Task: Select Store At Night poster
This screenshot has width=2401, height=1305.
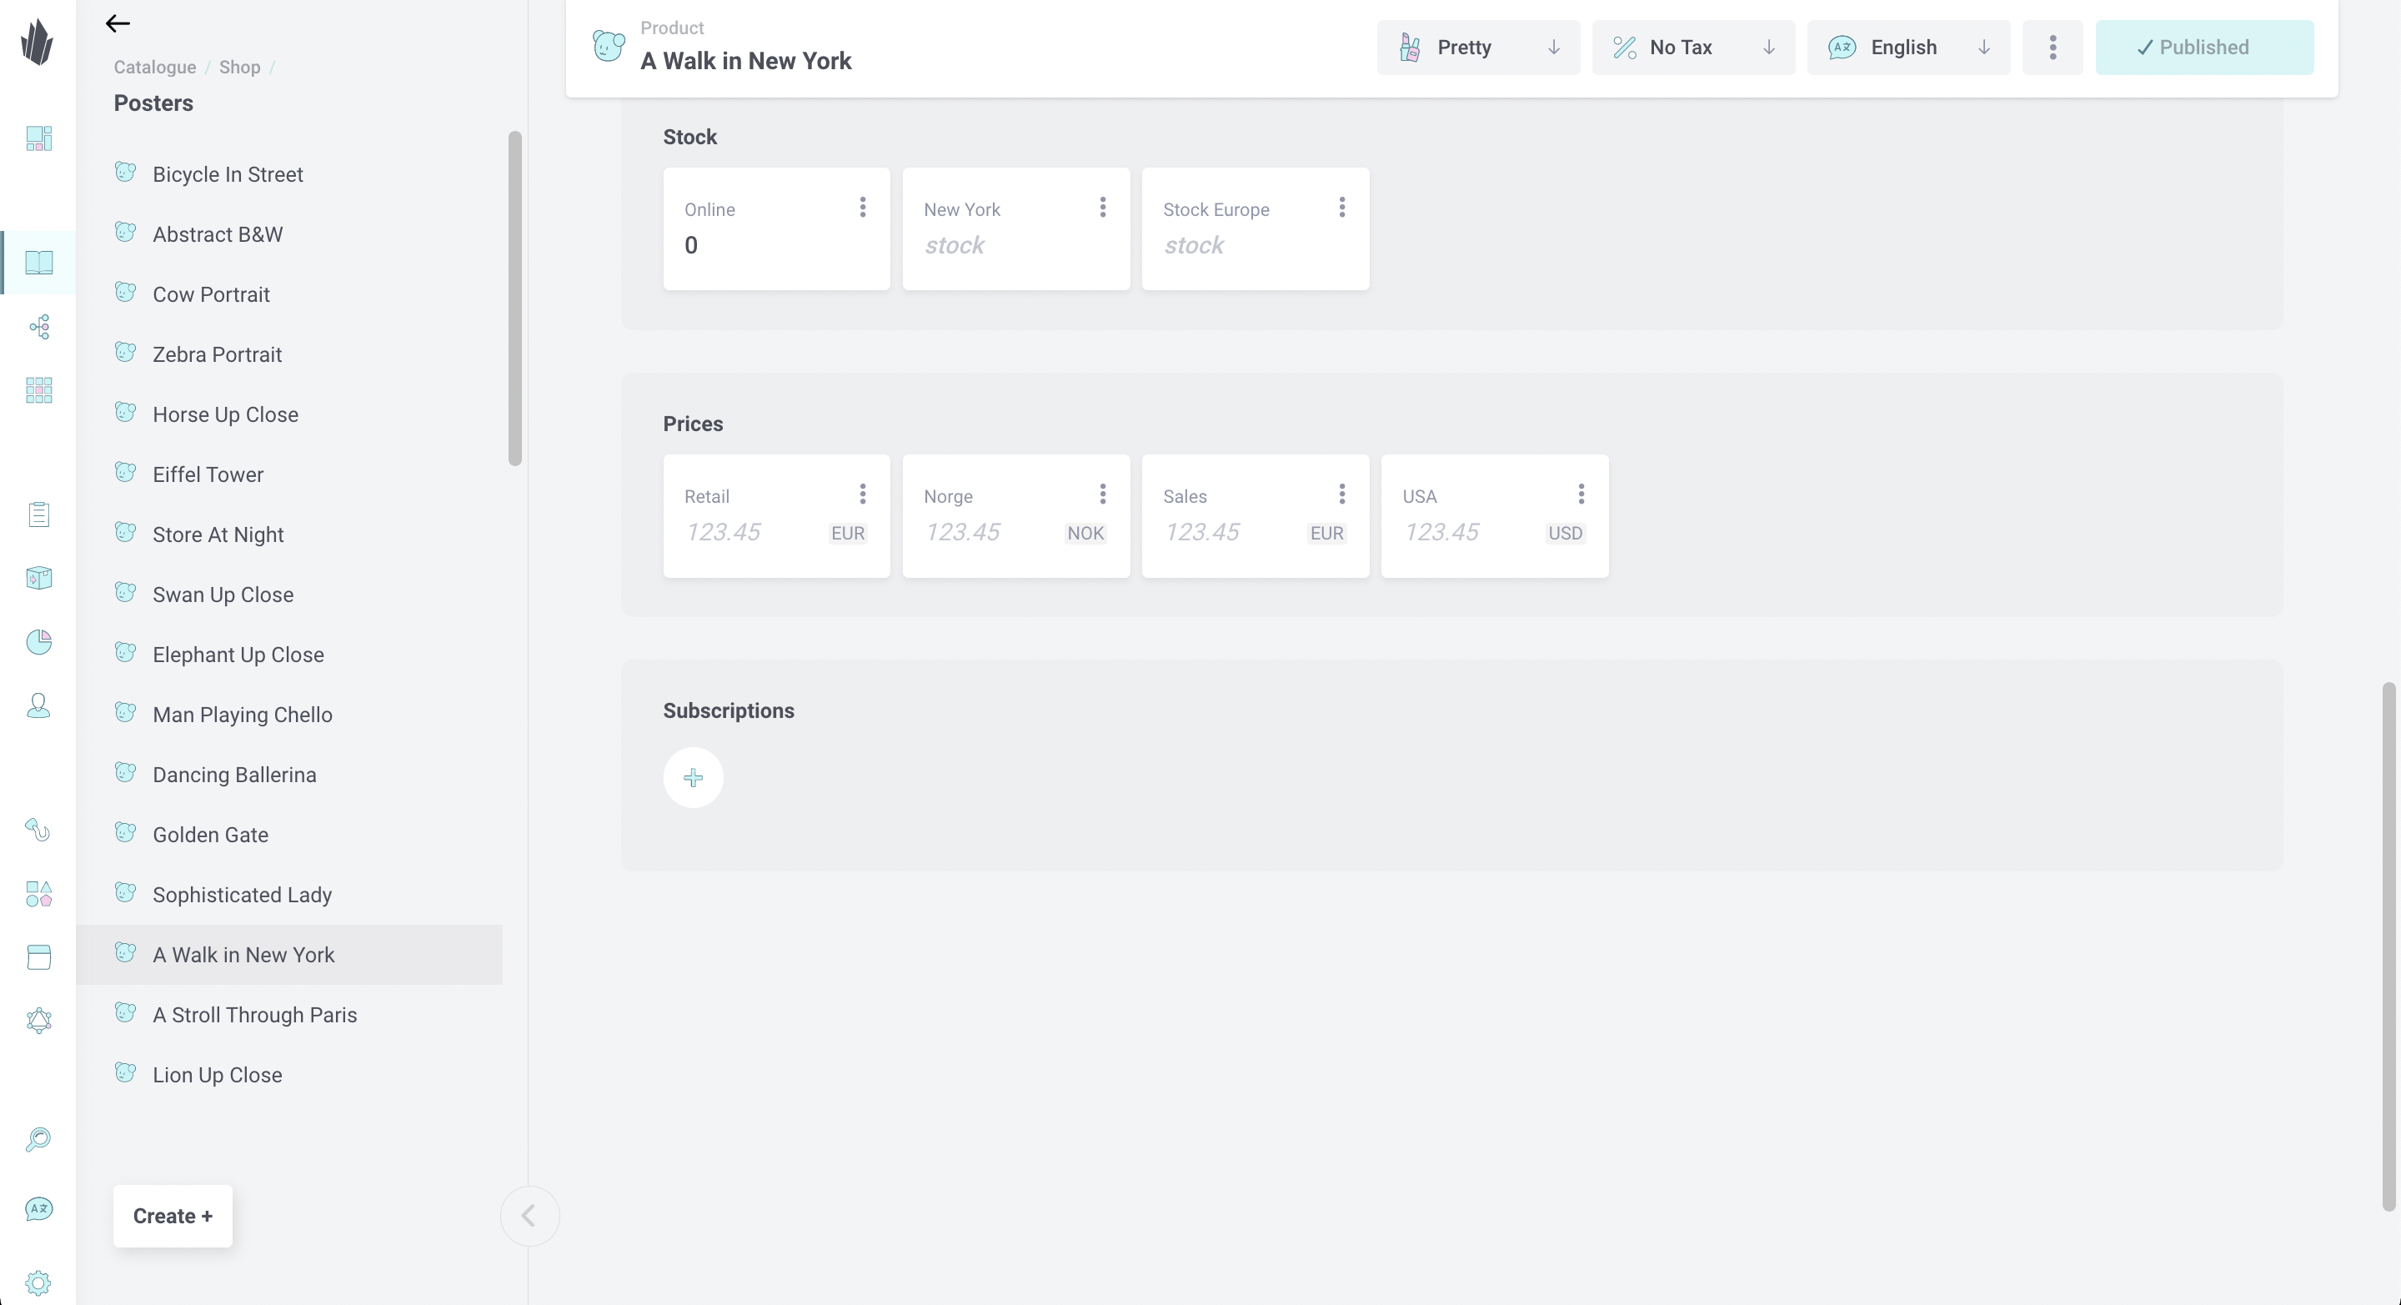Action: (289, 535)
